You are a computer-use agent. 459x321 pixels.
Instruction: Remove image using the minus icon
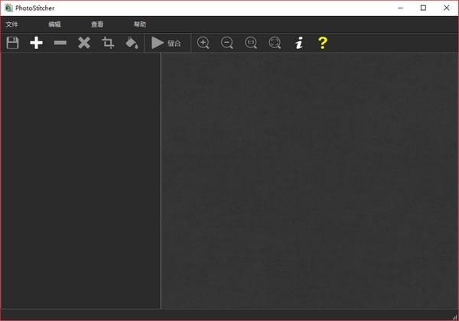coord(60,43)
